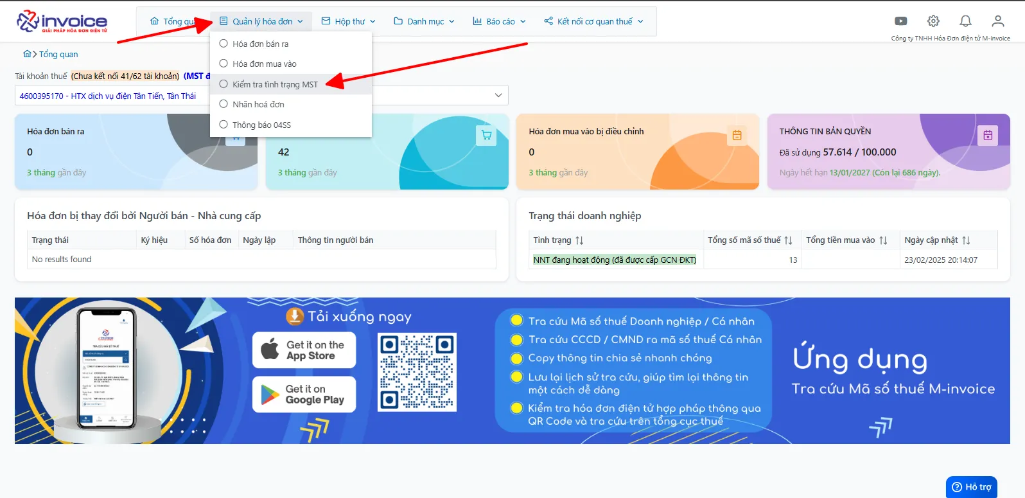This screenshot has width=1025, height=498.
Task: Expand Kết nối cơ quan thuế menu
Action: [593, 21]
